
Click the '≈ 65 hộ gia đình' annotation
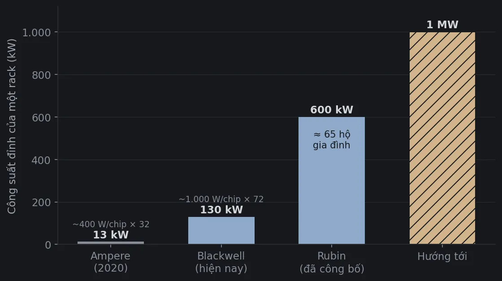click(x=332, y=140)
